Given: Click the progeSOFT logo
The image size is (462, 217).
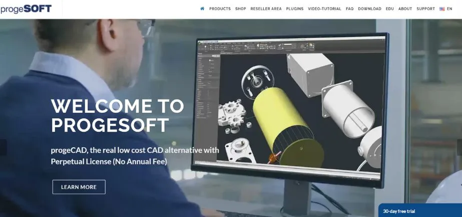Looking at the screenshot, I should point(26,9).
